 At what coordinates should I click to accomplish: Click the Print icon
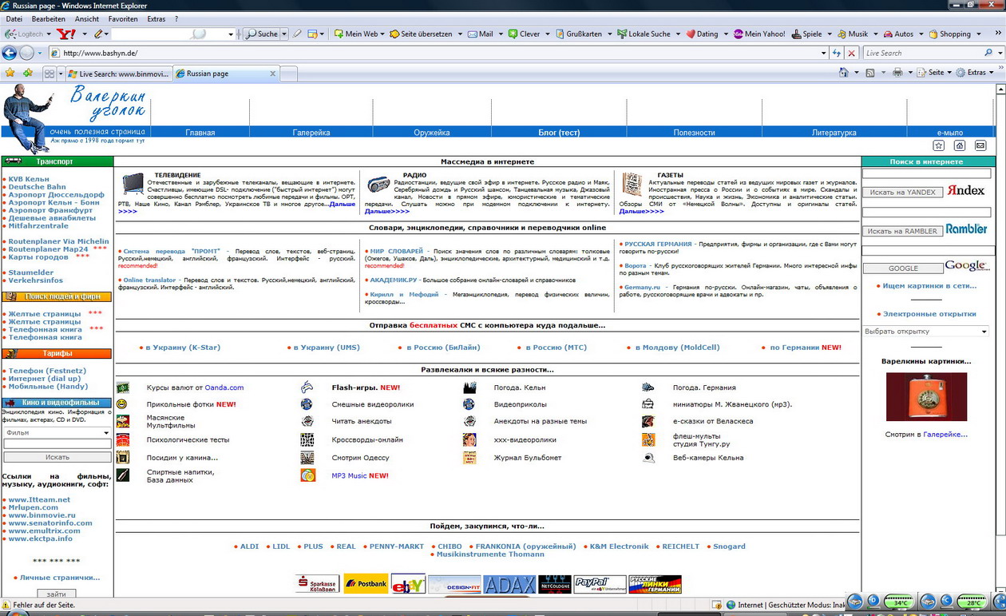coord(897,73)
